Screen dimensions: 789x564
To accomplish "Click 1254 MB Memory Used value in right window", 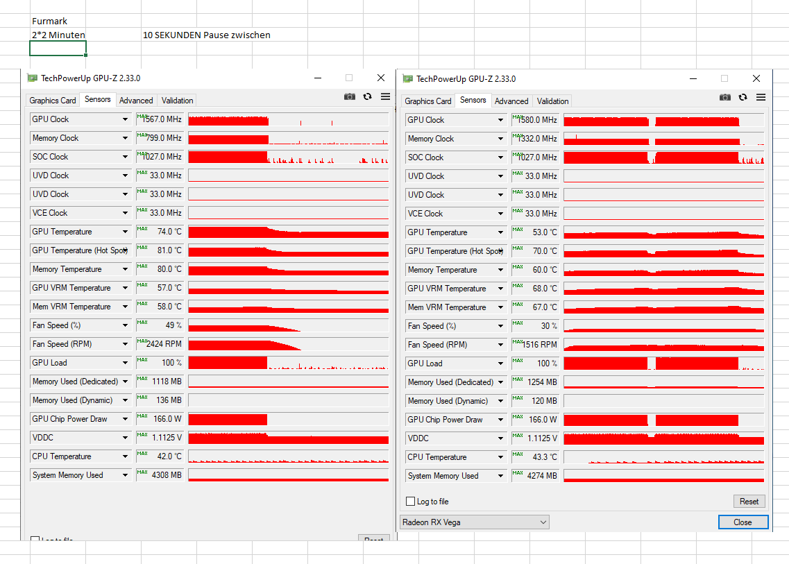I will (535, 382).
